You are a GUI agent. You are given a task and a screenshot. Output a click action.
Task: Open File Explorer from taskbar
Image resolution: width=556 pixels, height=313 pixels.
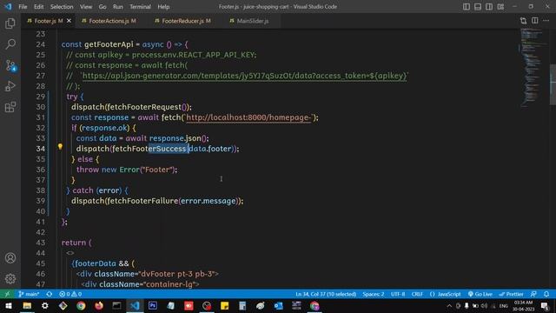click(x=27, y=306)
